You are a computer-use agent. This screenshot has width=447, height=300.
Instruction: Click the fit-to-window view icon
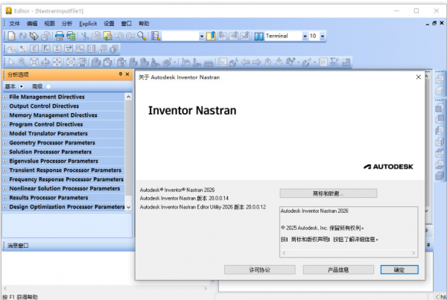[x=34, y=62]
